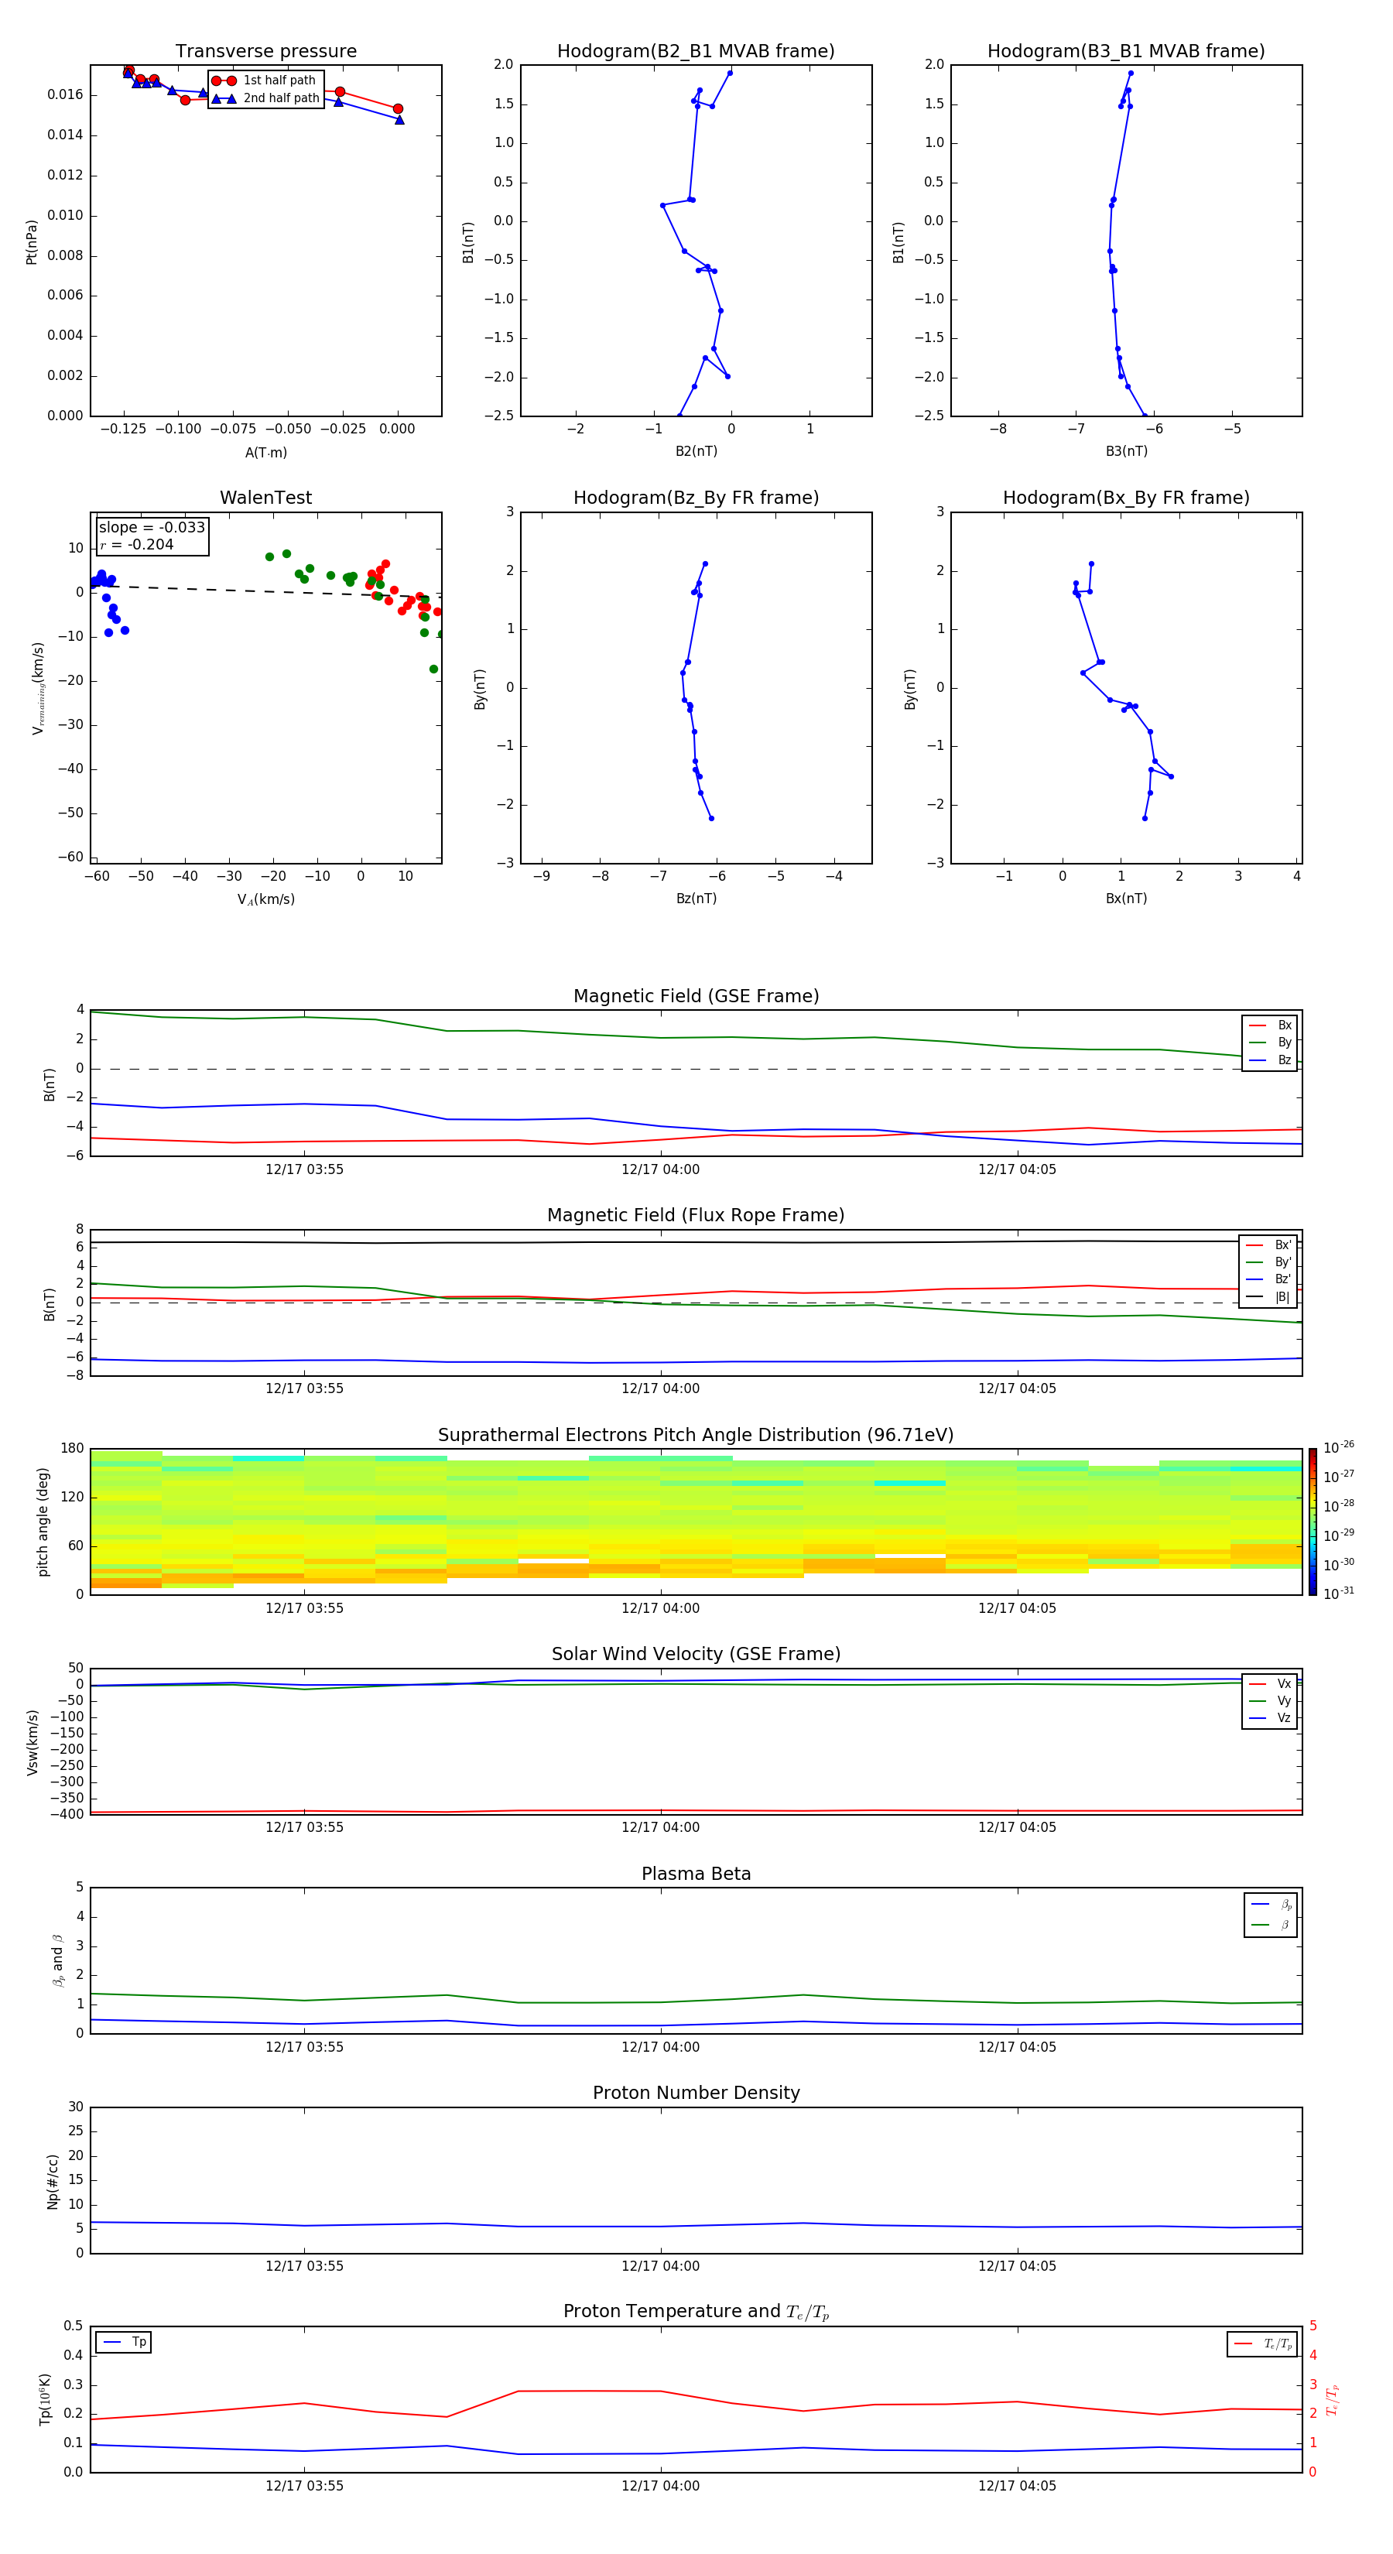
Task: Select the Bx legend entry in GSE panel
Action: (x=1270, y=1025)
